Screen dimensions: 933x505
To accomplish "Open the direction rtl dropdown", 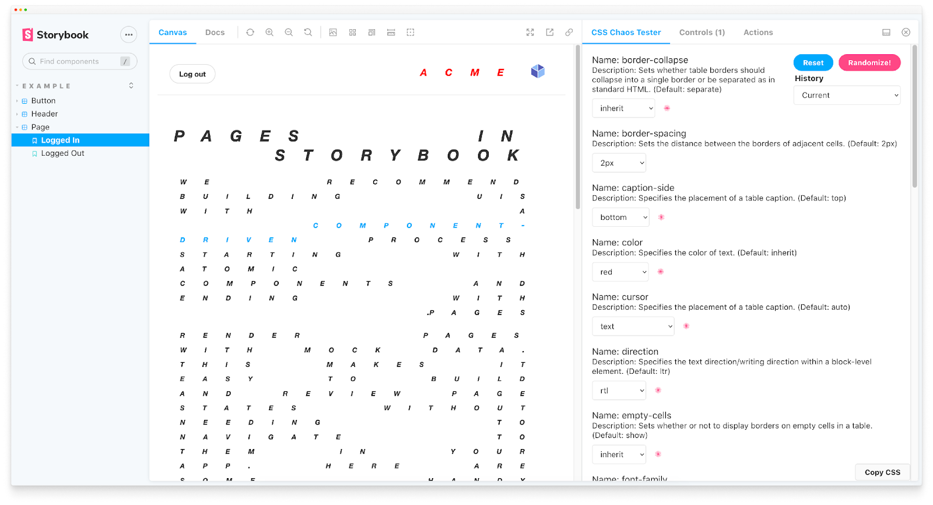I will pyautogui.click(x=619, y=391).
